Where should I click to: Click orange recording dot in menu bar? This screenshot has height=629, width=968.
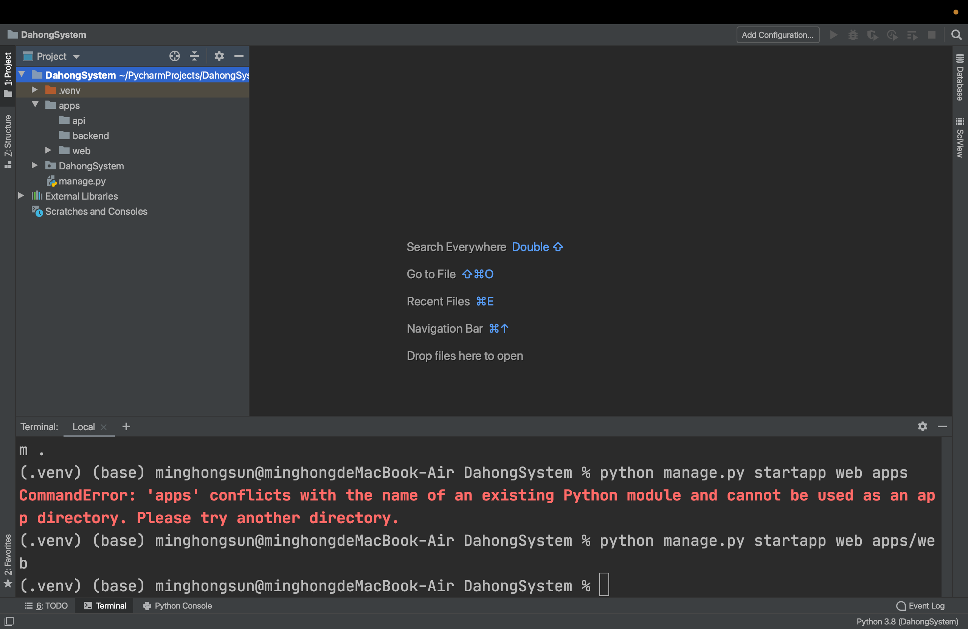click(956, 12)
